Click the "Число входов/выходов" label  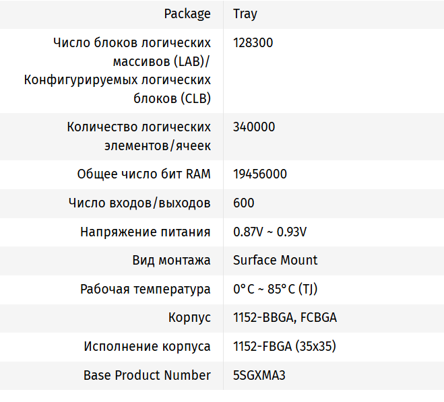click(139, 203)
